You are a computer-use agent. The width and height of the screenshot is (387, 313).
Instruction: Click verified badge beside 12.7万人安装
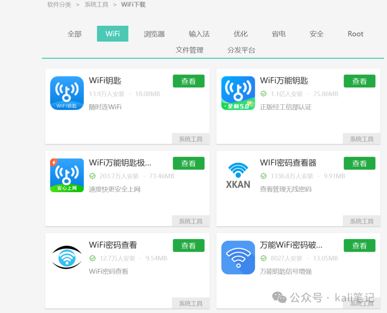[x=92, y=259]
